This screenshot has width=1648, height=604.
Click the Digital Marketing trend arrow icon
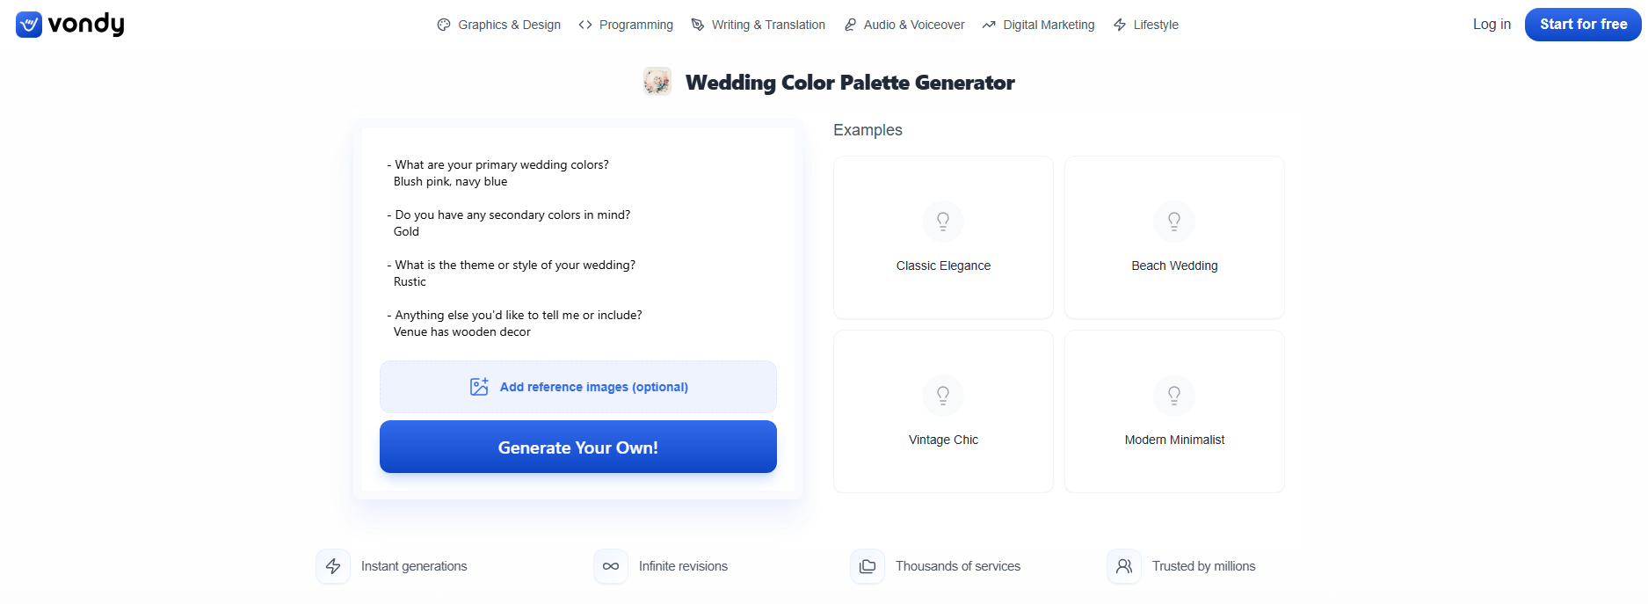[x=986, y=25]
